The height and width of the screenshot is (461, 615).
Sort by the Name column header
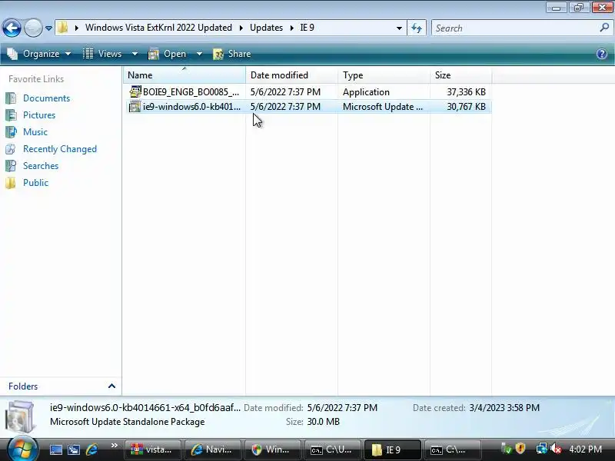pos(184,75)
